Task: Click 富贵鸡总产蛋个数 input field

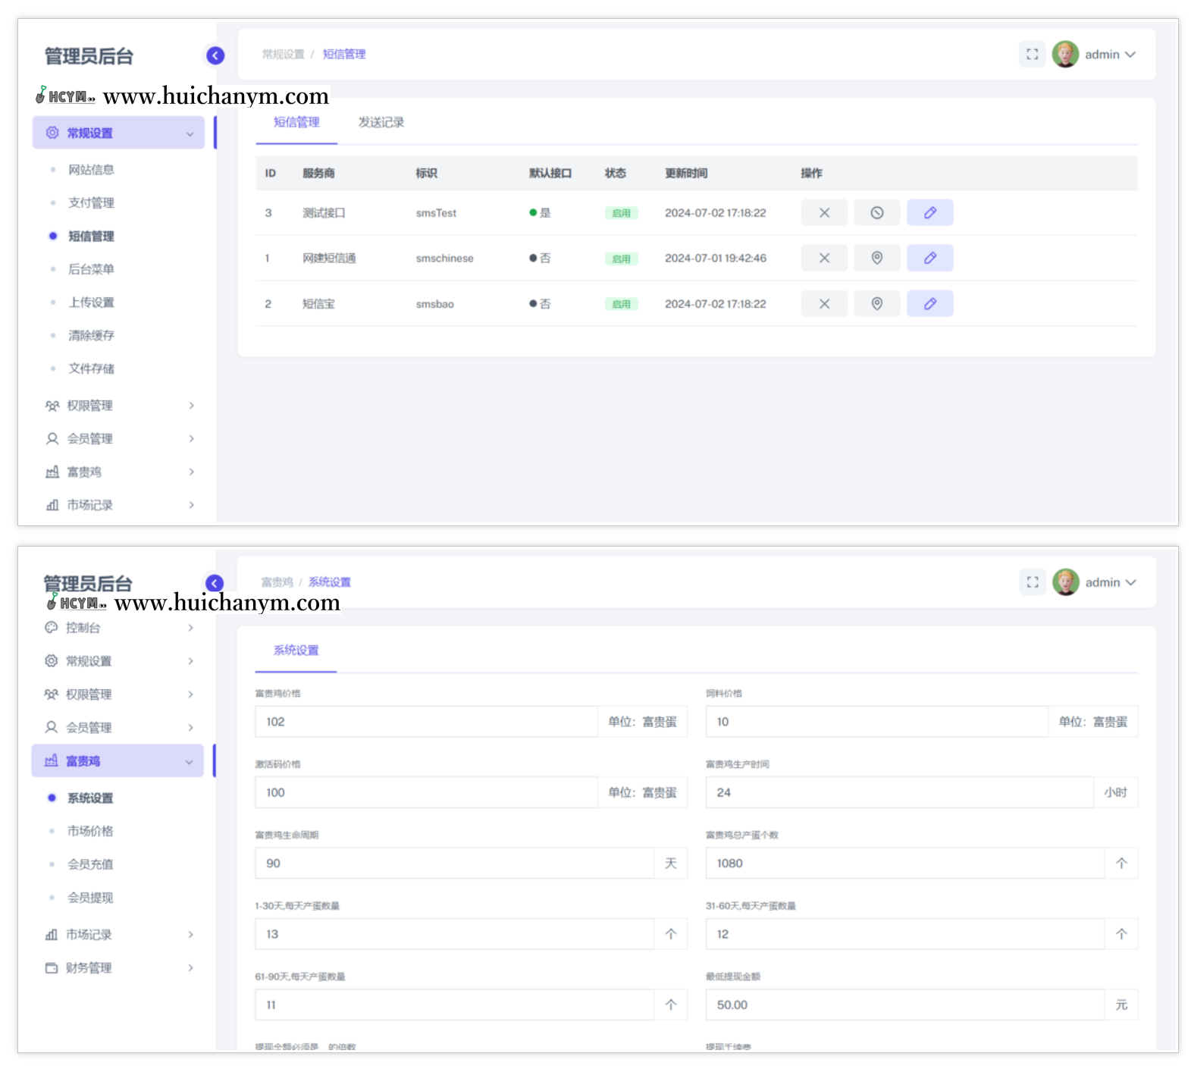Action: click(905, 864)
